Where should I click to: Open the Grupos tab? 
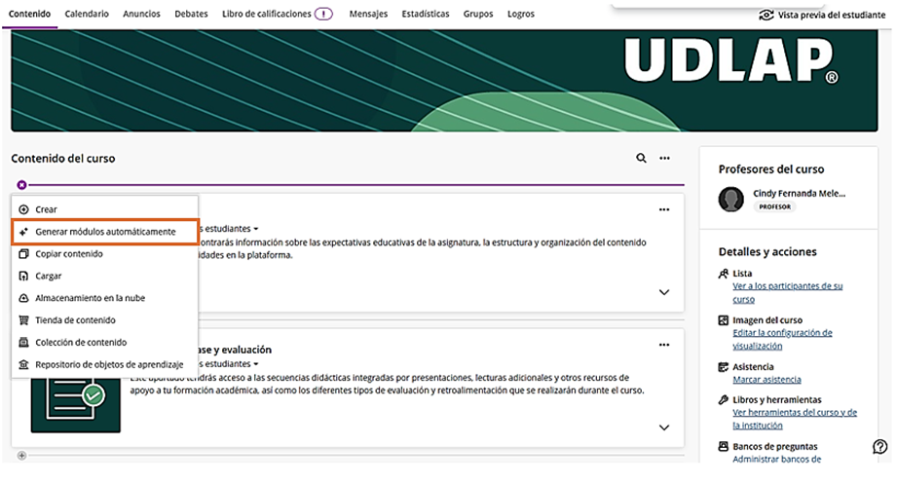478,14
